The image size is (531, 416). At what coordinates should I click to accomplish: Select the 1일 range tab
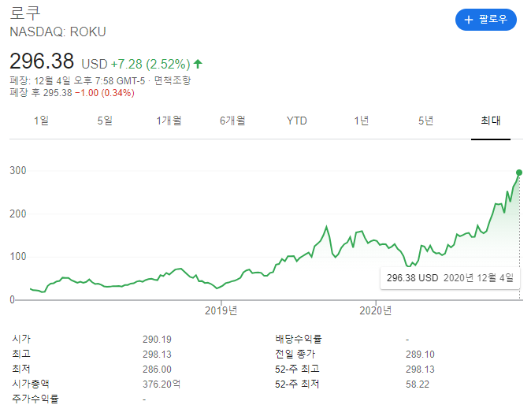tap(41, 121)
